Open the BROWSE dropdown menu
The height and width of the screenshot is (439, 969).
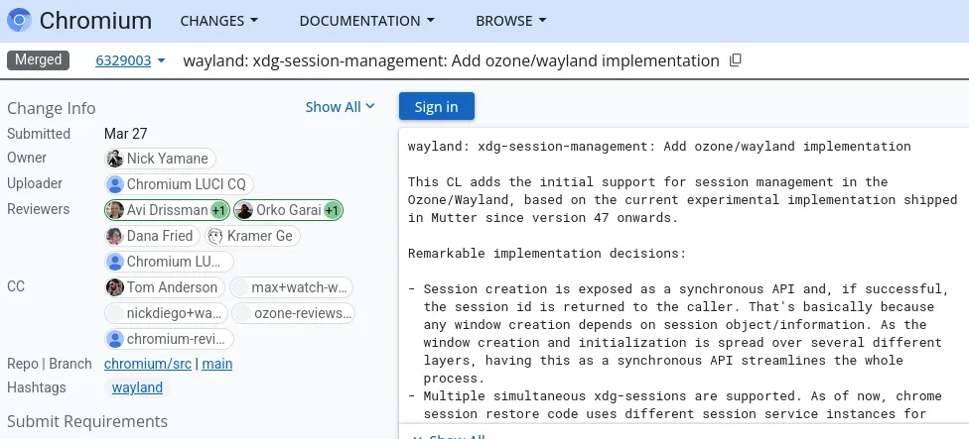[510, 20]
